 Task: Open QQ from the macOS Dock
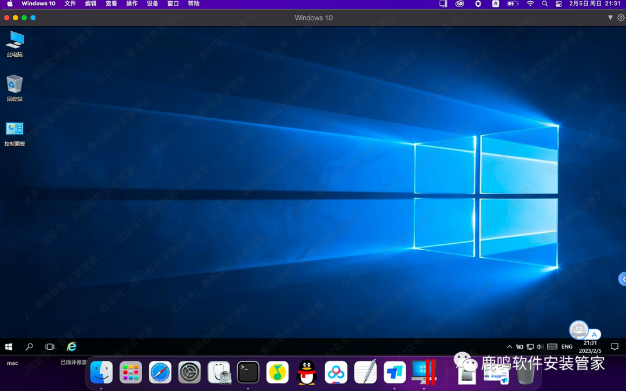coord(307,372)
